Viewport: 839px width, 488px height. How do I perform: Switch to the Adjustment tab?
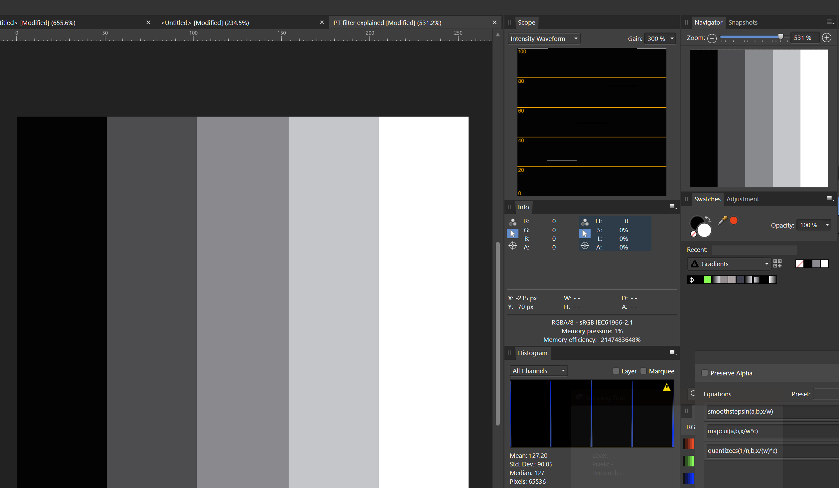[x=743, y=199]
